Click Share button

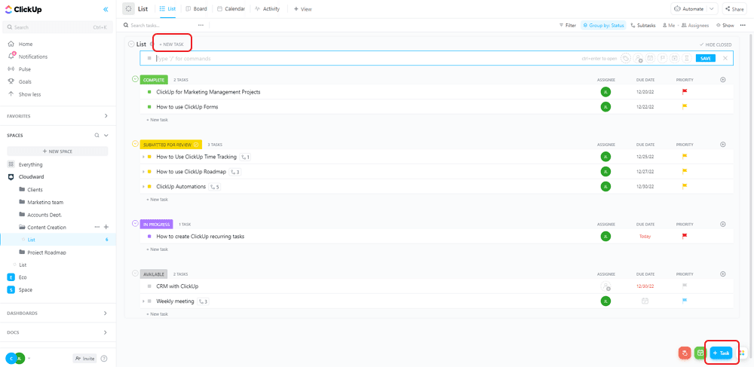tap(734, 8)
